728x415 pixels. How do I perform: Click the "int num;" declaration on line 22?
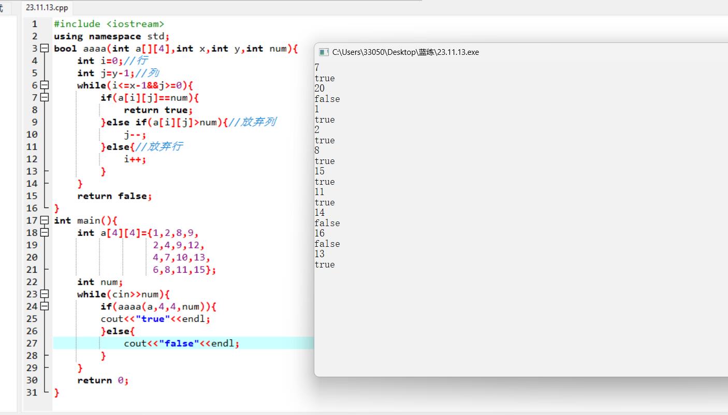point(100,282)
